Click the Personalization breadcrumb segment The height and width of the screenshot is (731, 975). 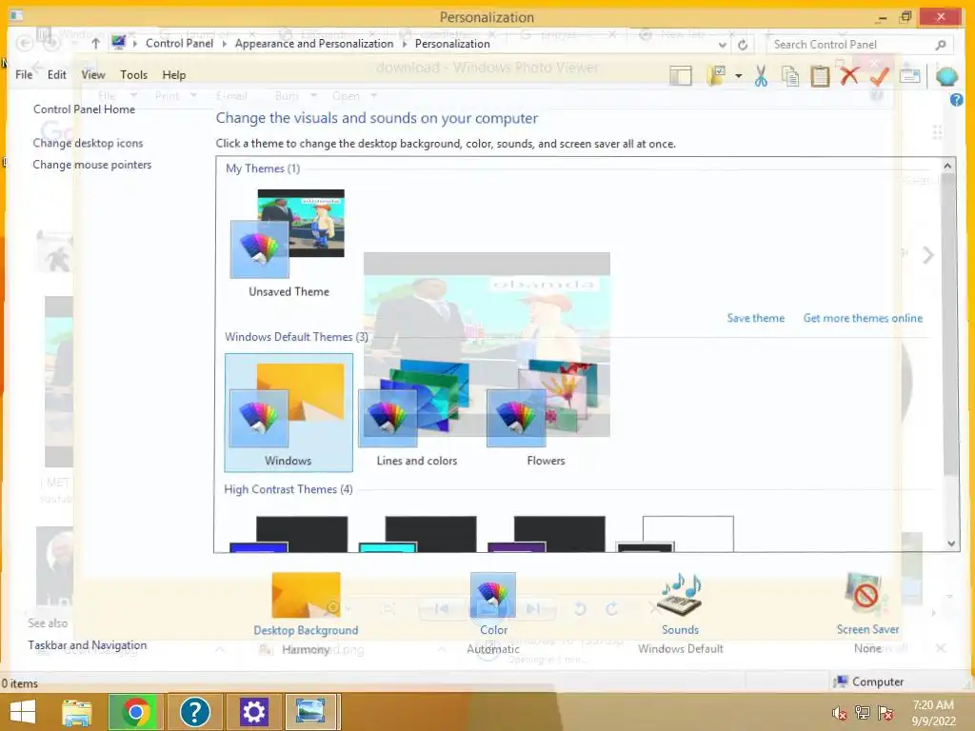(452, 44)
